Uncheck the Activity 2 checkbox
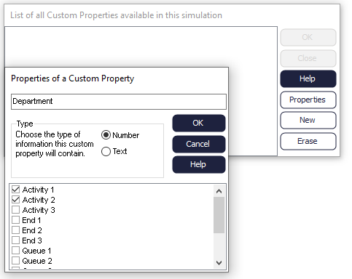The height and width of the screenshot is (279, 352). pyautogui.click(x=16, y=200)
